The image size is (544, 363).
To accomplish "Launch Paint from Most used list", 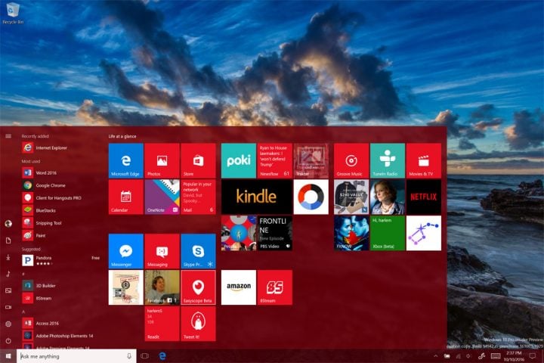I will tap(61, 235).
